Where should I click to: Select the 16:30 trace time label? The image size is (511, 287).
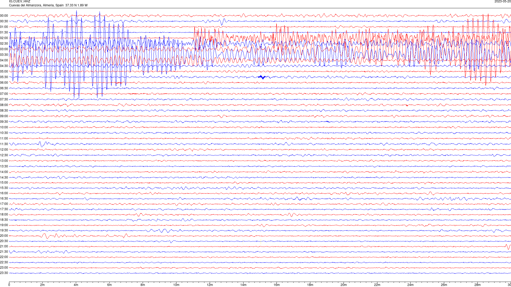click(4, 199)
